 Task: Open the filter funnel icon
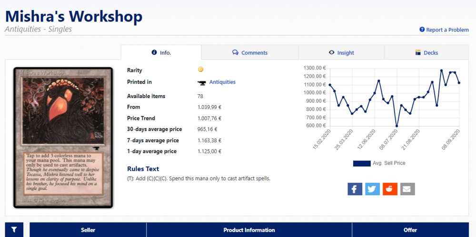coord(14,230)
